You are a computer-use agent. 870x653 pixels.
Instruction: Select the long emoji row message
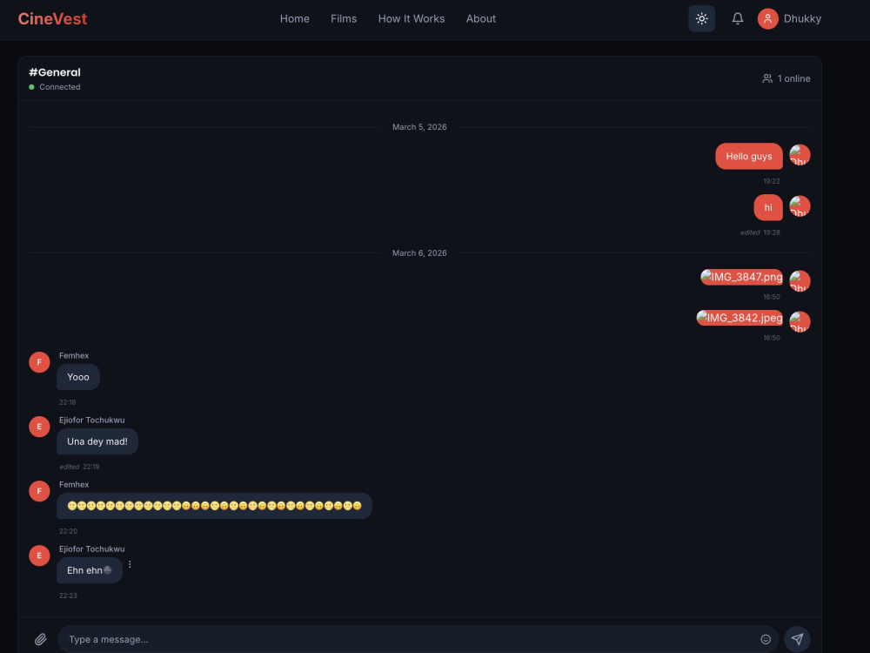[214, 506]
